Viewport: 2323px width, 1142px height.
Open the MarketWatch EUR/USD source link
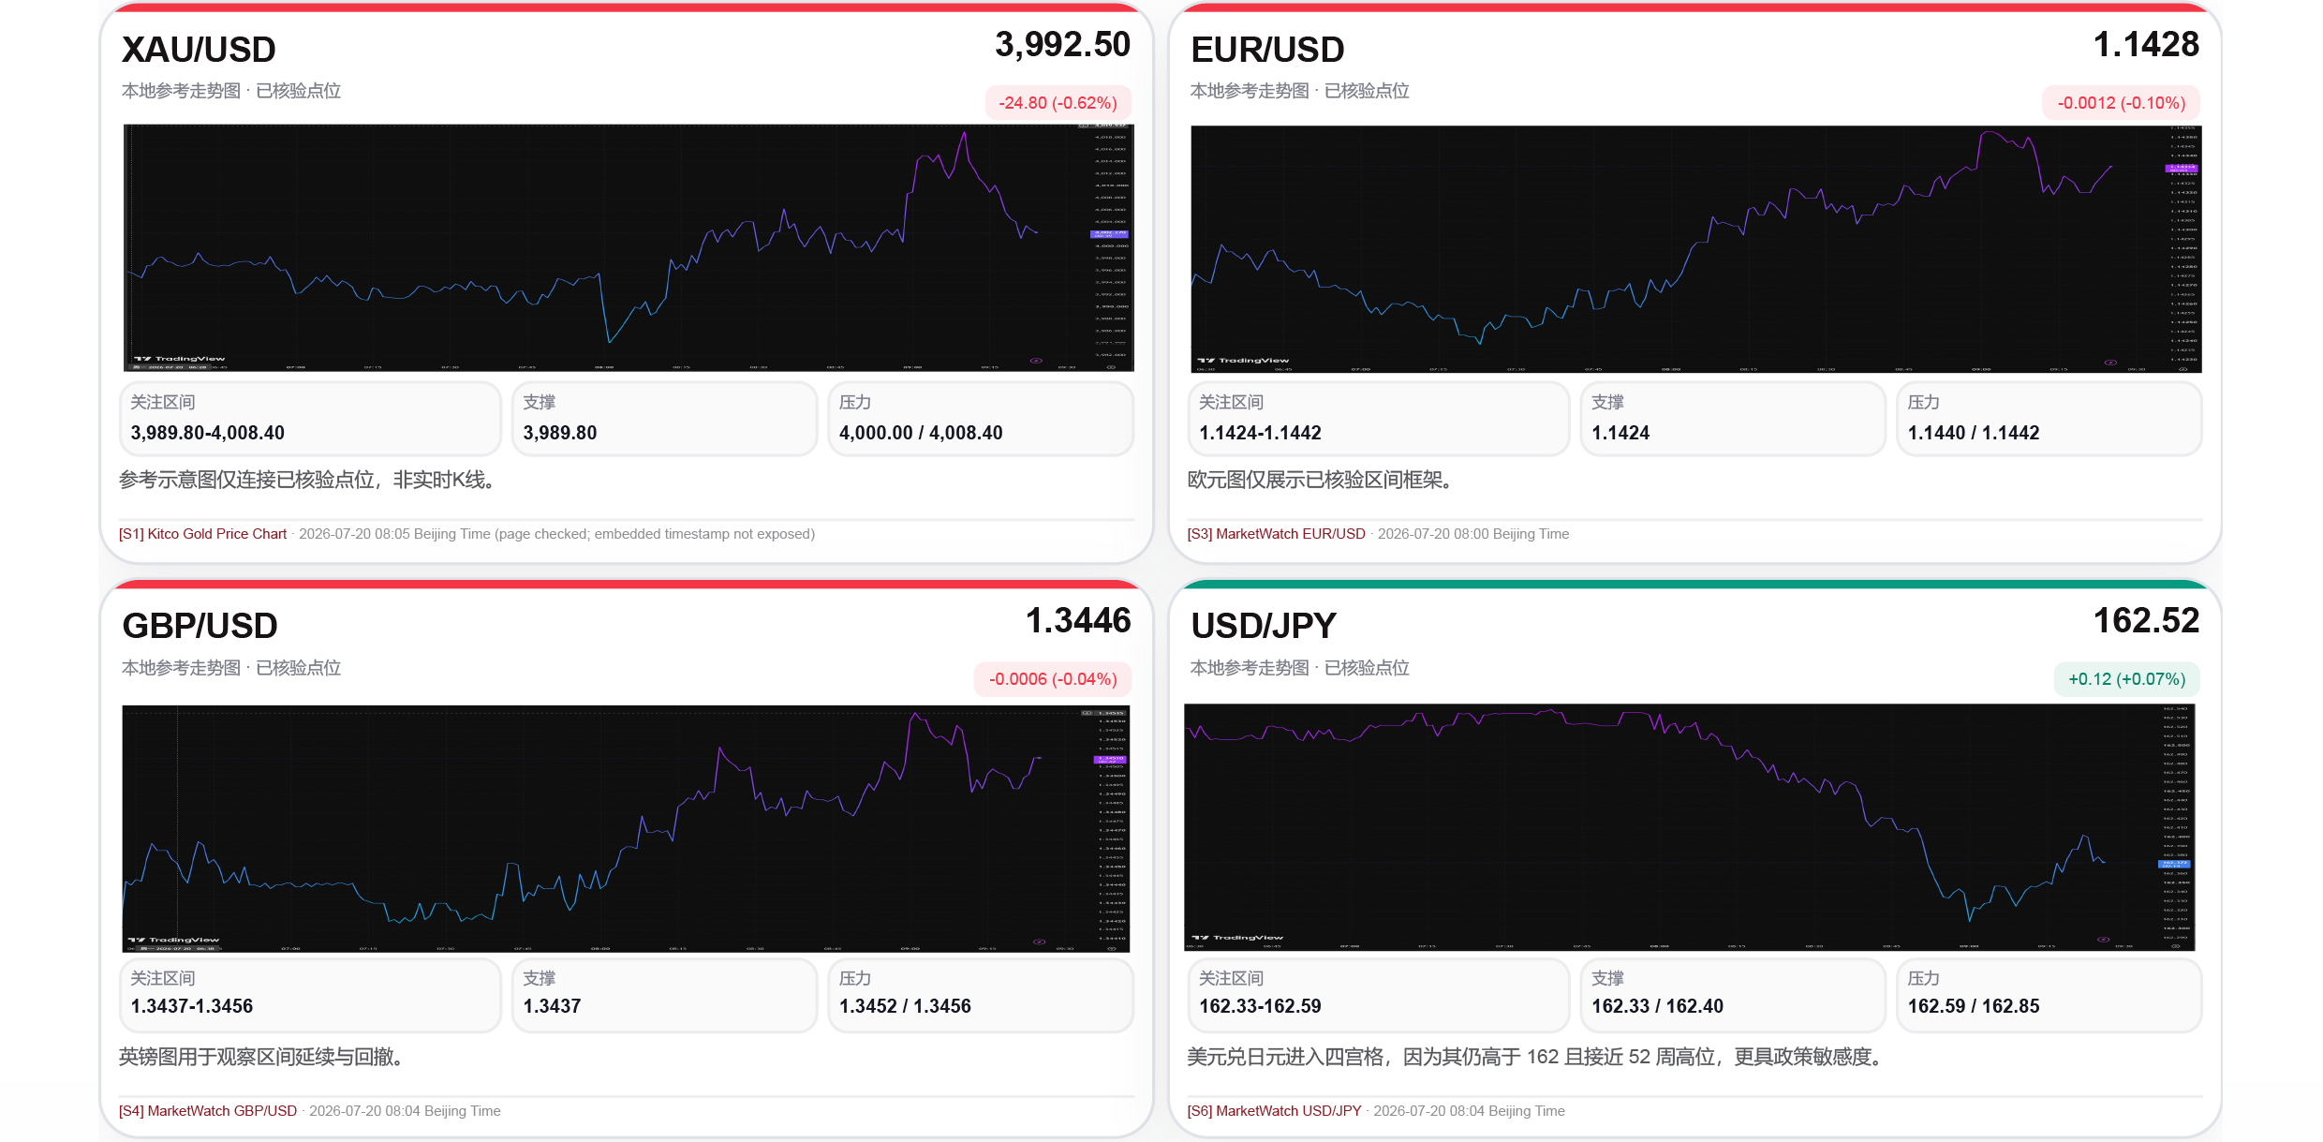point(1276,534)
